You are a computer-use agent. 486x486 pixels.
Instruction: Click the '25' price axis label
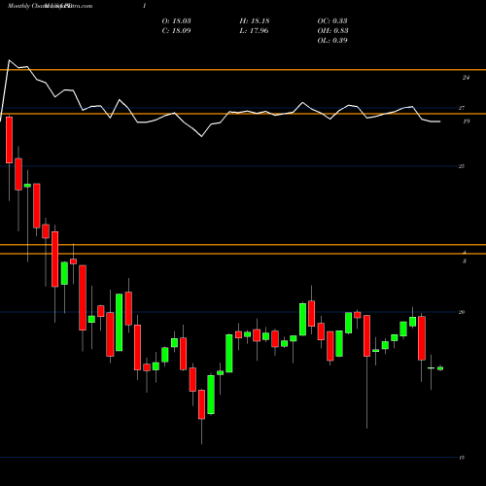pos(462,166)
